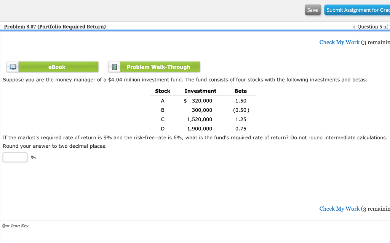Focus the percent answer input field
The height and width of the screenshot is (243, 390).
coord(15,158)
